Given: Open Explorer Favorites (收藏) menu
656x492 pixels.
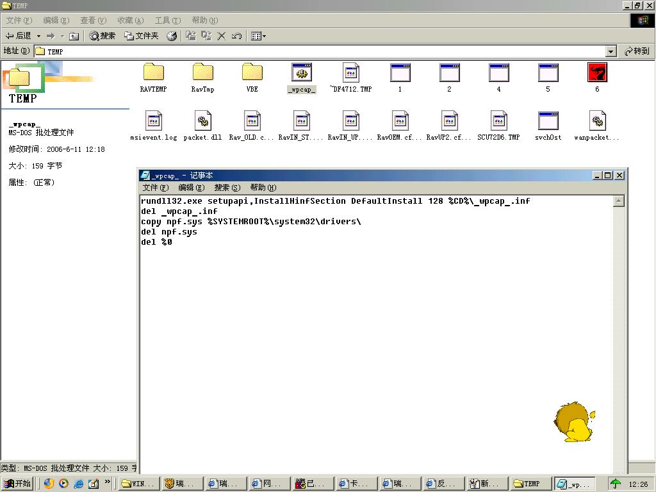Looking at the screenshot, I should tap(131, 20).
